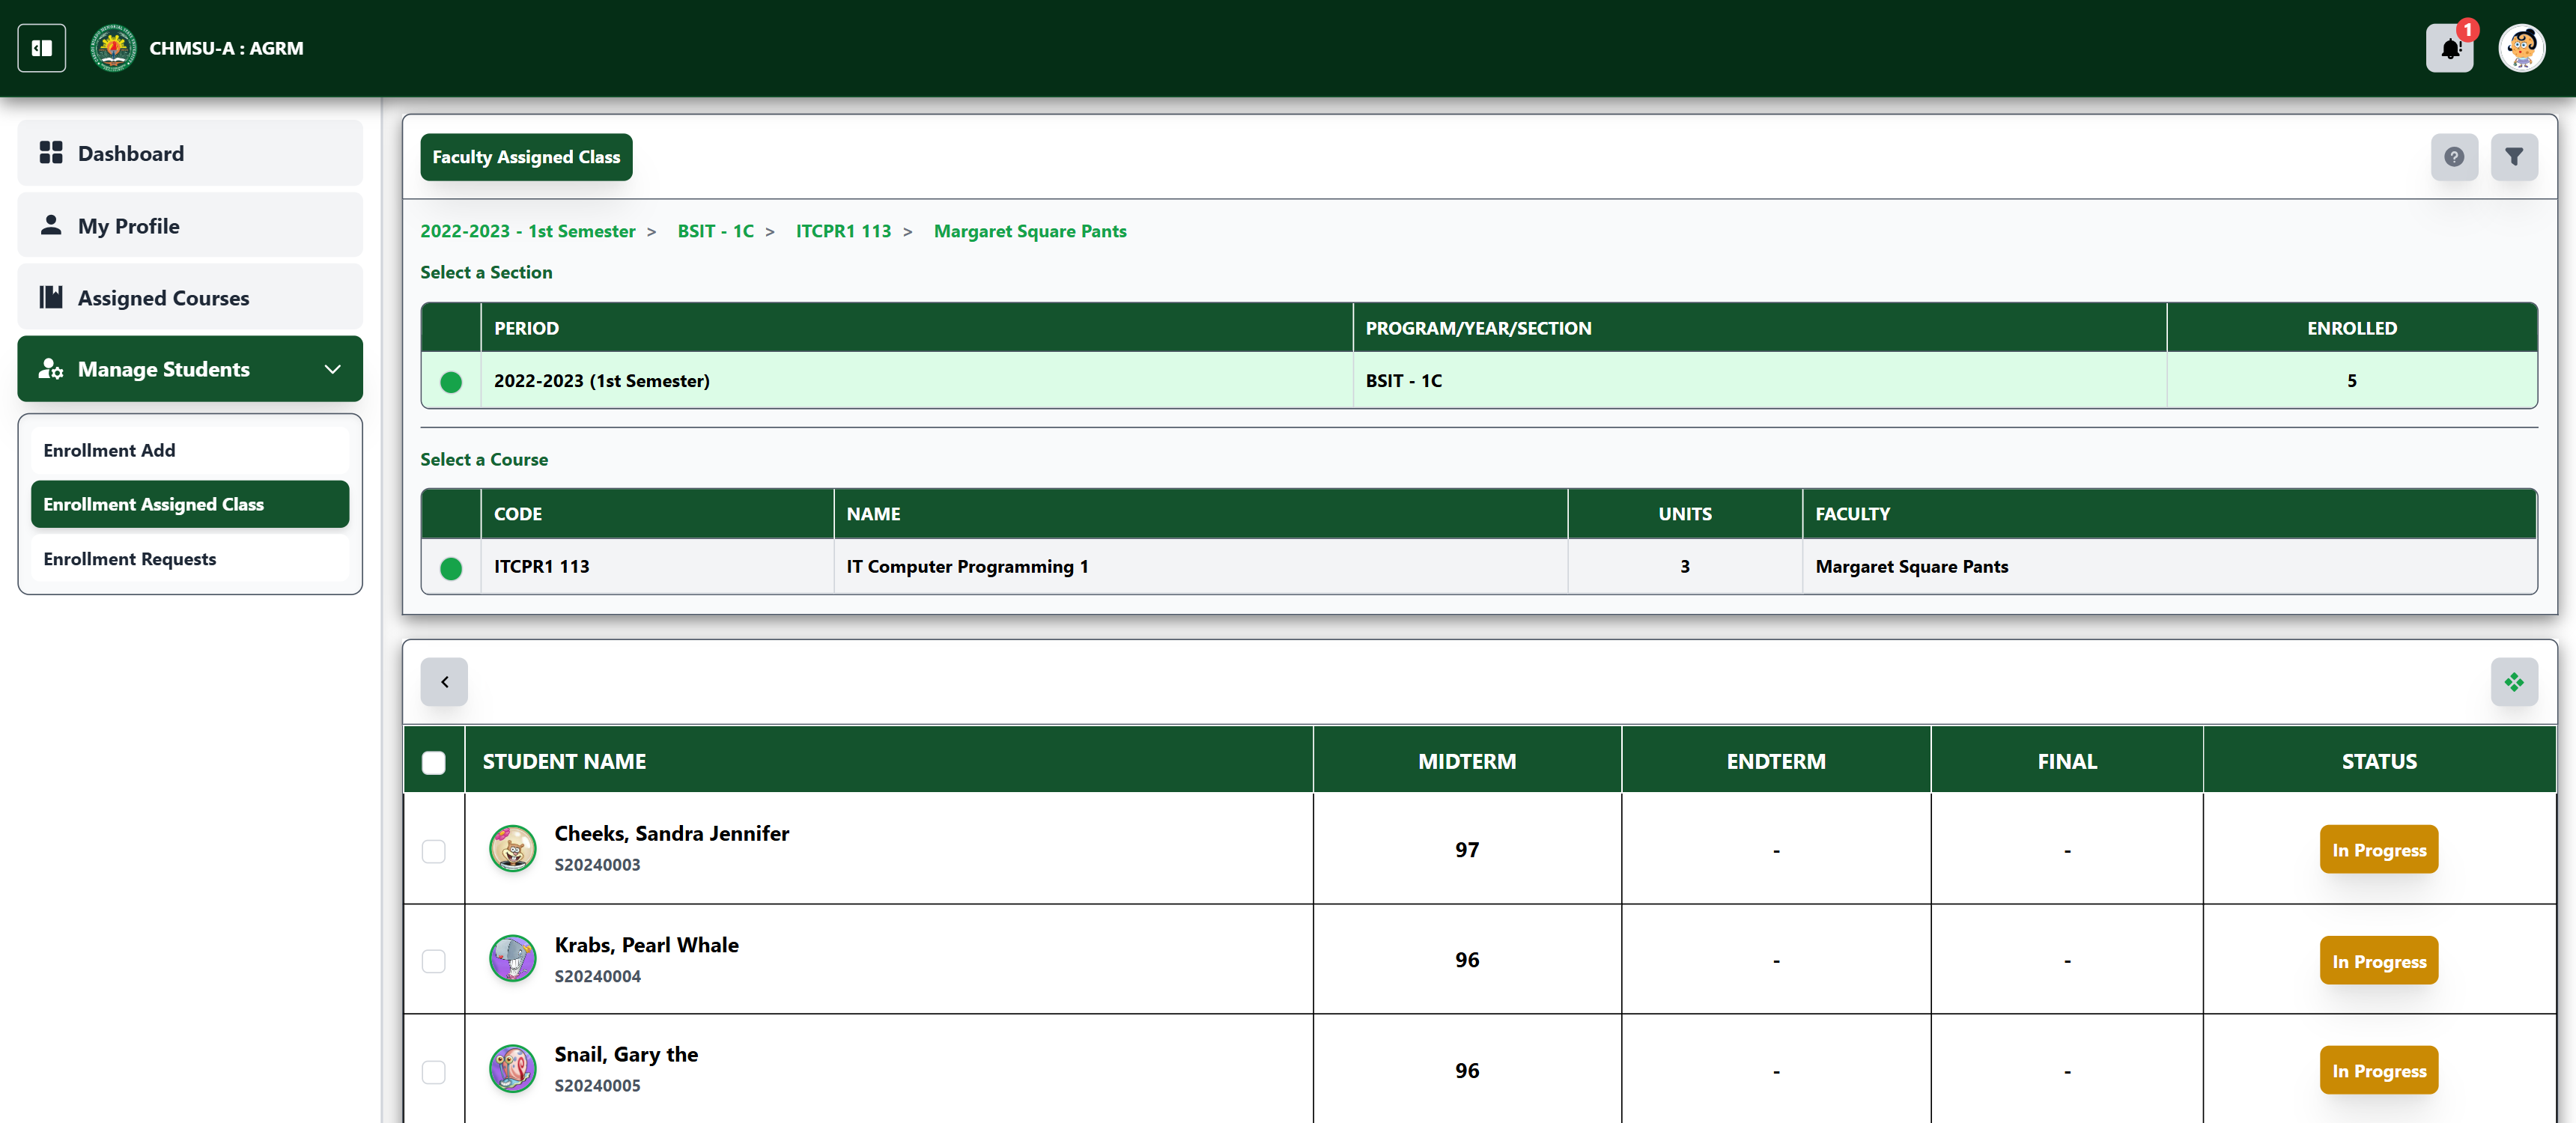2576x1123 pixels.
Task: Open the notifications bell
Action: (2449, 48)
